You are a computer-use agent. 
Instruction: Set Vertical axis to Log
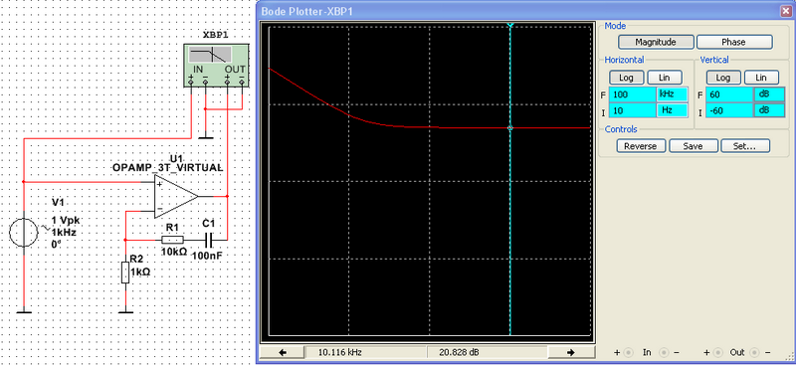point(723,78)
